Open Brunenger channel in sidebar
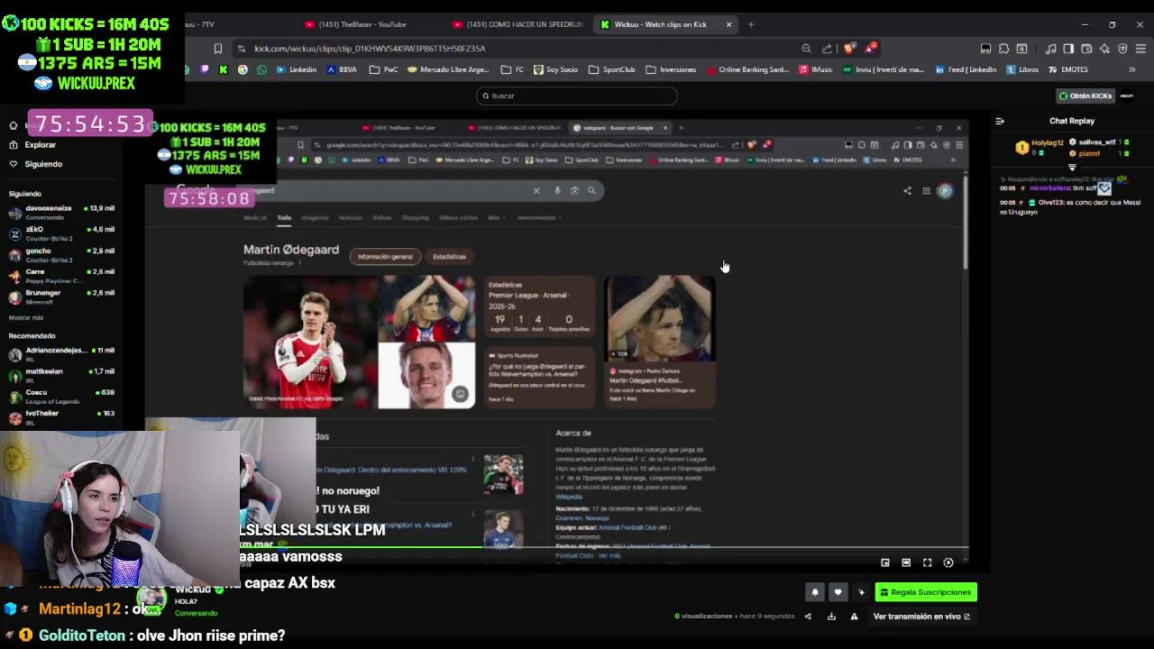Viewport: 1154px width, 649px height. pyautogui.click(x=61, y=297)
